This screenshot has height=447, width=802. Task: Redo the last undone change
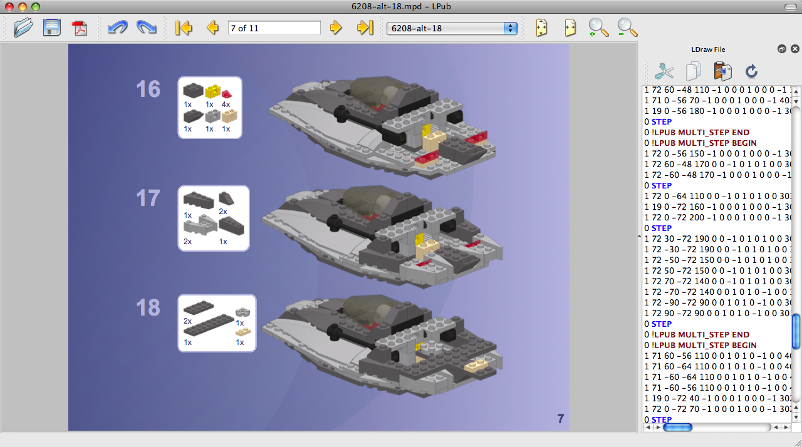(x=146, y=28)
